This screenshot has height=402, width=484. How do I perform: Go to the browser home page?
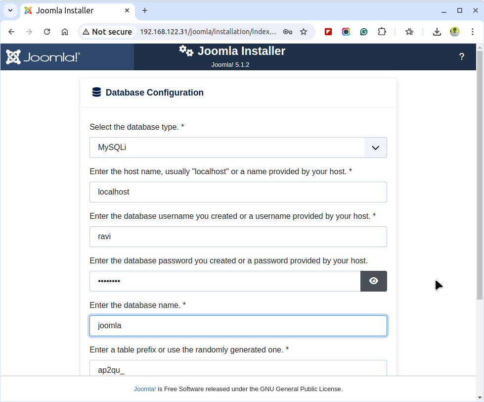coord(65,32)
